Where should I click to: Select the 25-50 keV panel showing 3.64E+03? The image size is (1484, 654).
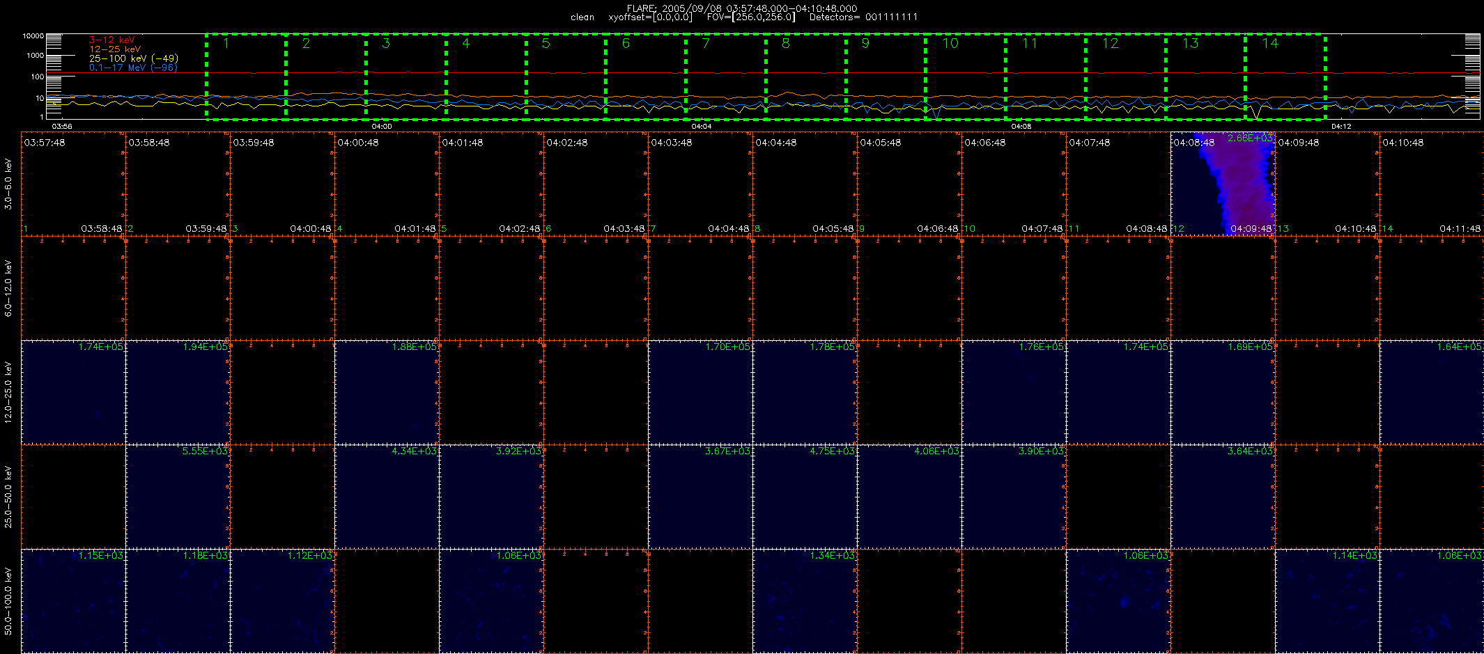point(1223,497)
